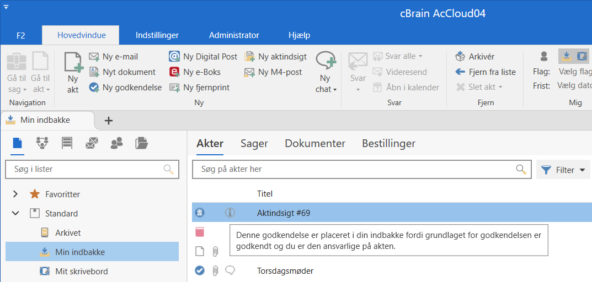Open the Filter dropdown

(x=563, y=170)
